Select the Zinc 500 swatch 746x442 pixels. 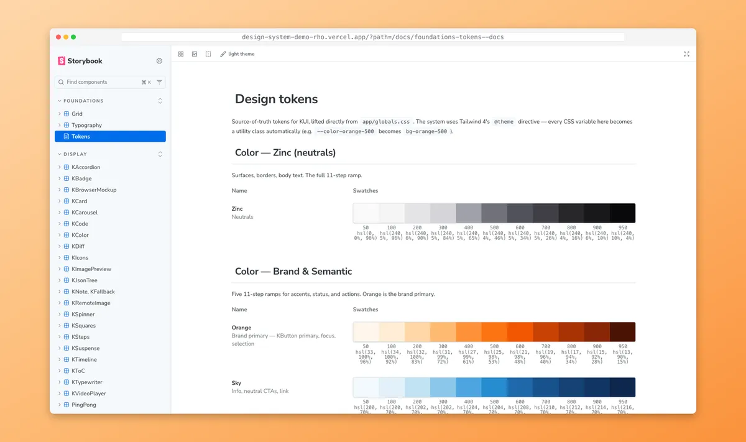point(494,213)
